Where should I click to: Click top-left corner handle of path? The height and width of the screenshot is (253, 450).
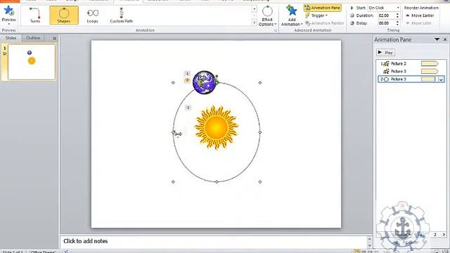coord(173,83)
